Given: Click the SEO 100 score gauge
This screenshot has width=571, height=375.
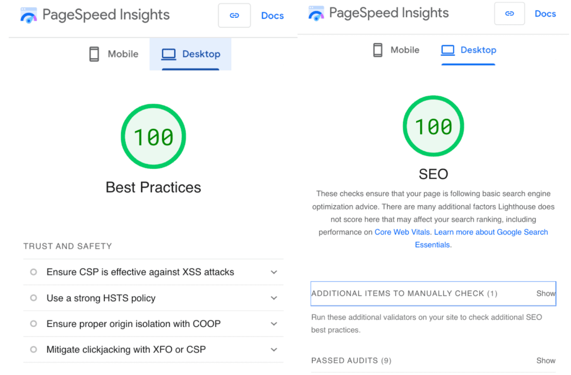Looking at the screenshot, I should (x=433, y=126).
